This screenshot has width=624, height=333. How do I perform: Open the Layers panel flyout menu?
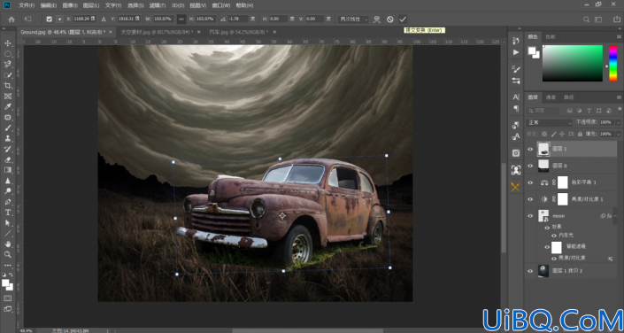(619, 97)
